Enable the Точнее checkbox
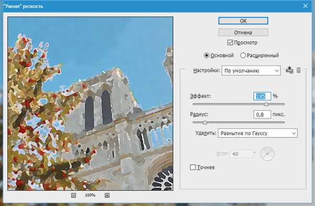This screenshot has width=315, height=206. 193,167
